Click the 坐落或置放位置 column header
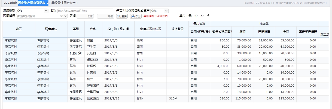Viewport: 332px width, 109px height. point(151,29)
